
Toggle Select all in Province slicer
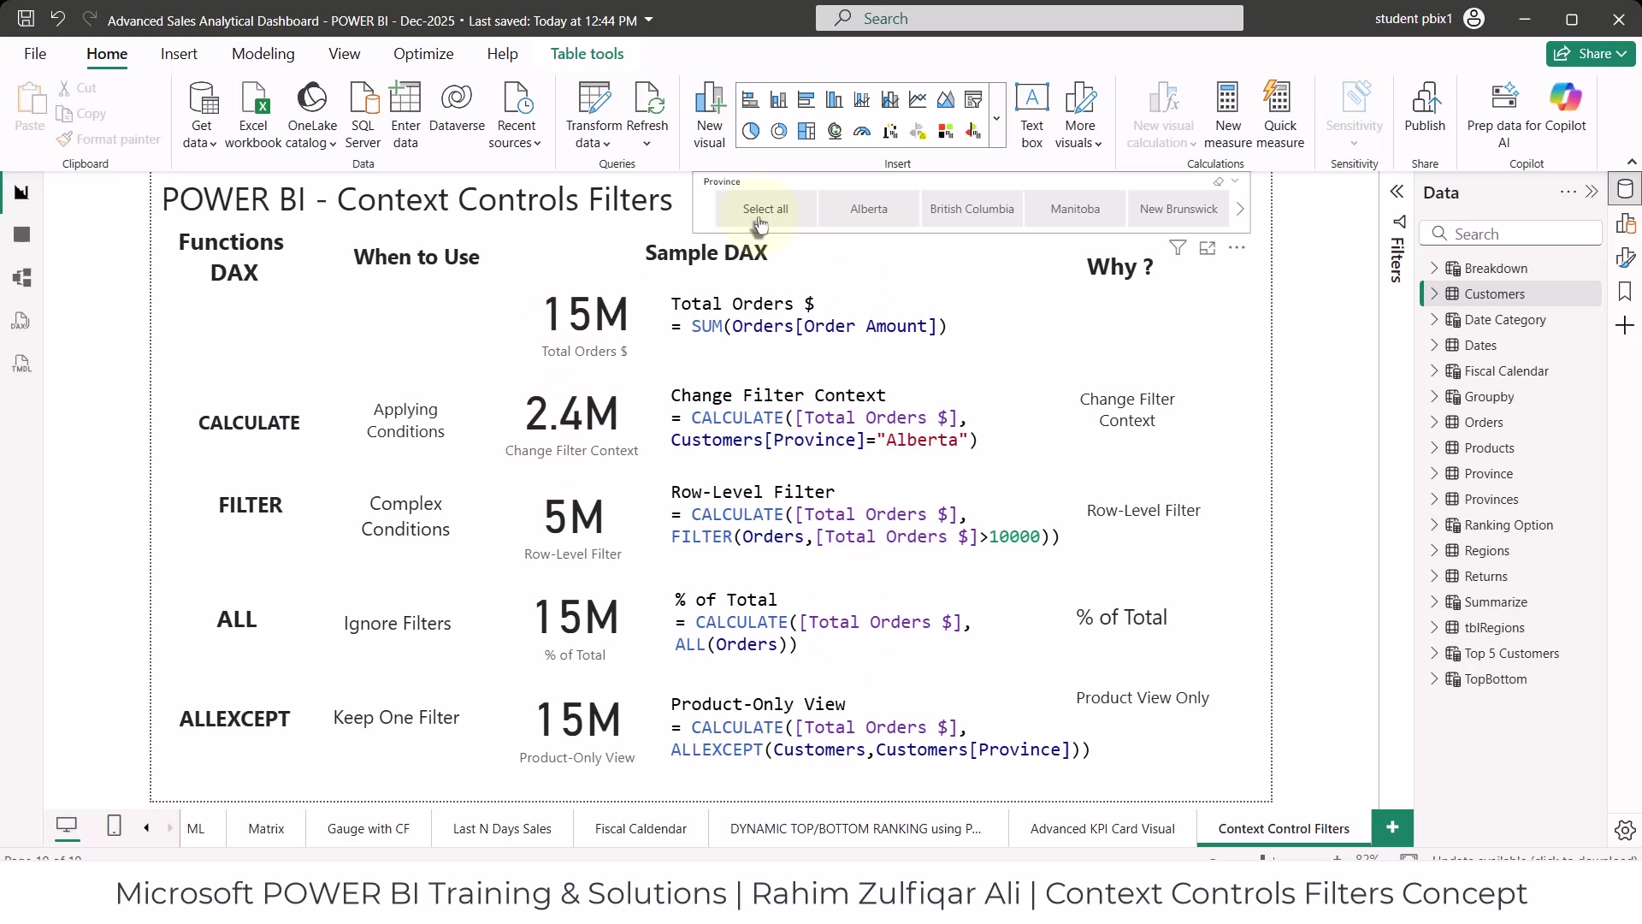(765, 209)
